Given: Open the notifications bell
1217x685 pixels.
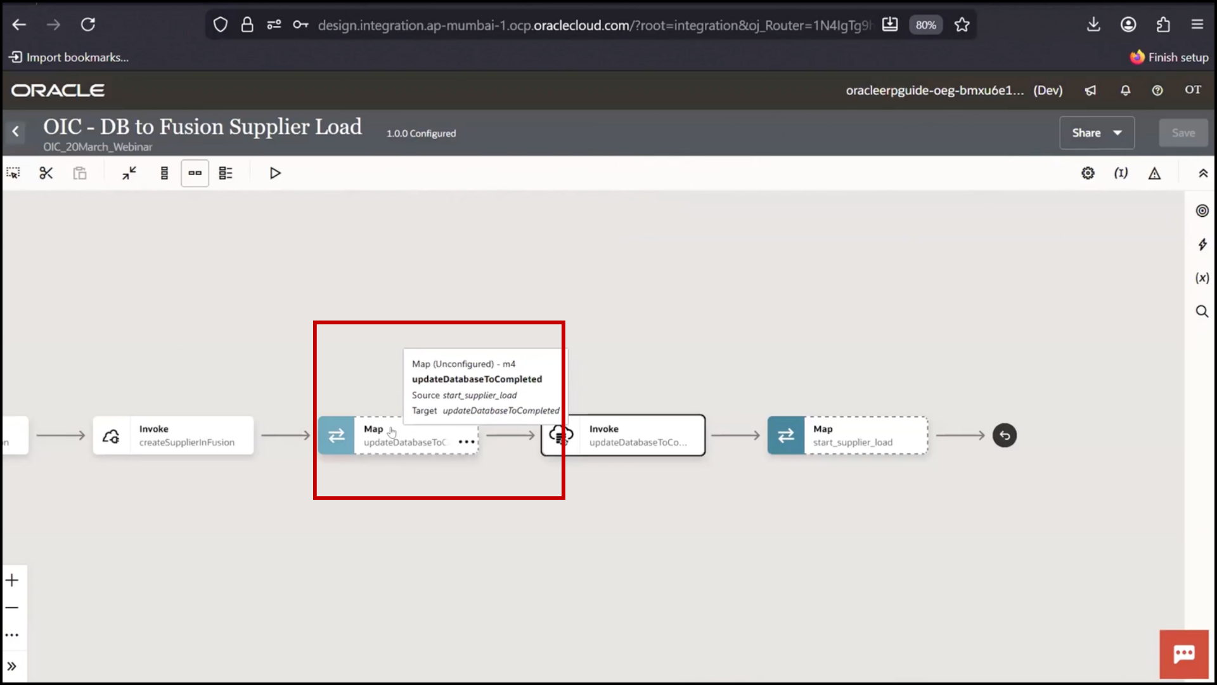Looking at the screenshot, I should pyautogui.click(x=1125, y=91).
